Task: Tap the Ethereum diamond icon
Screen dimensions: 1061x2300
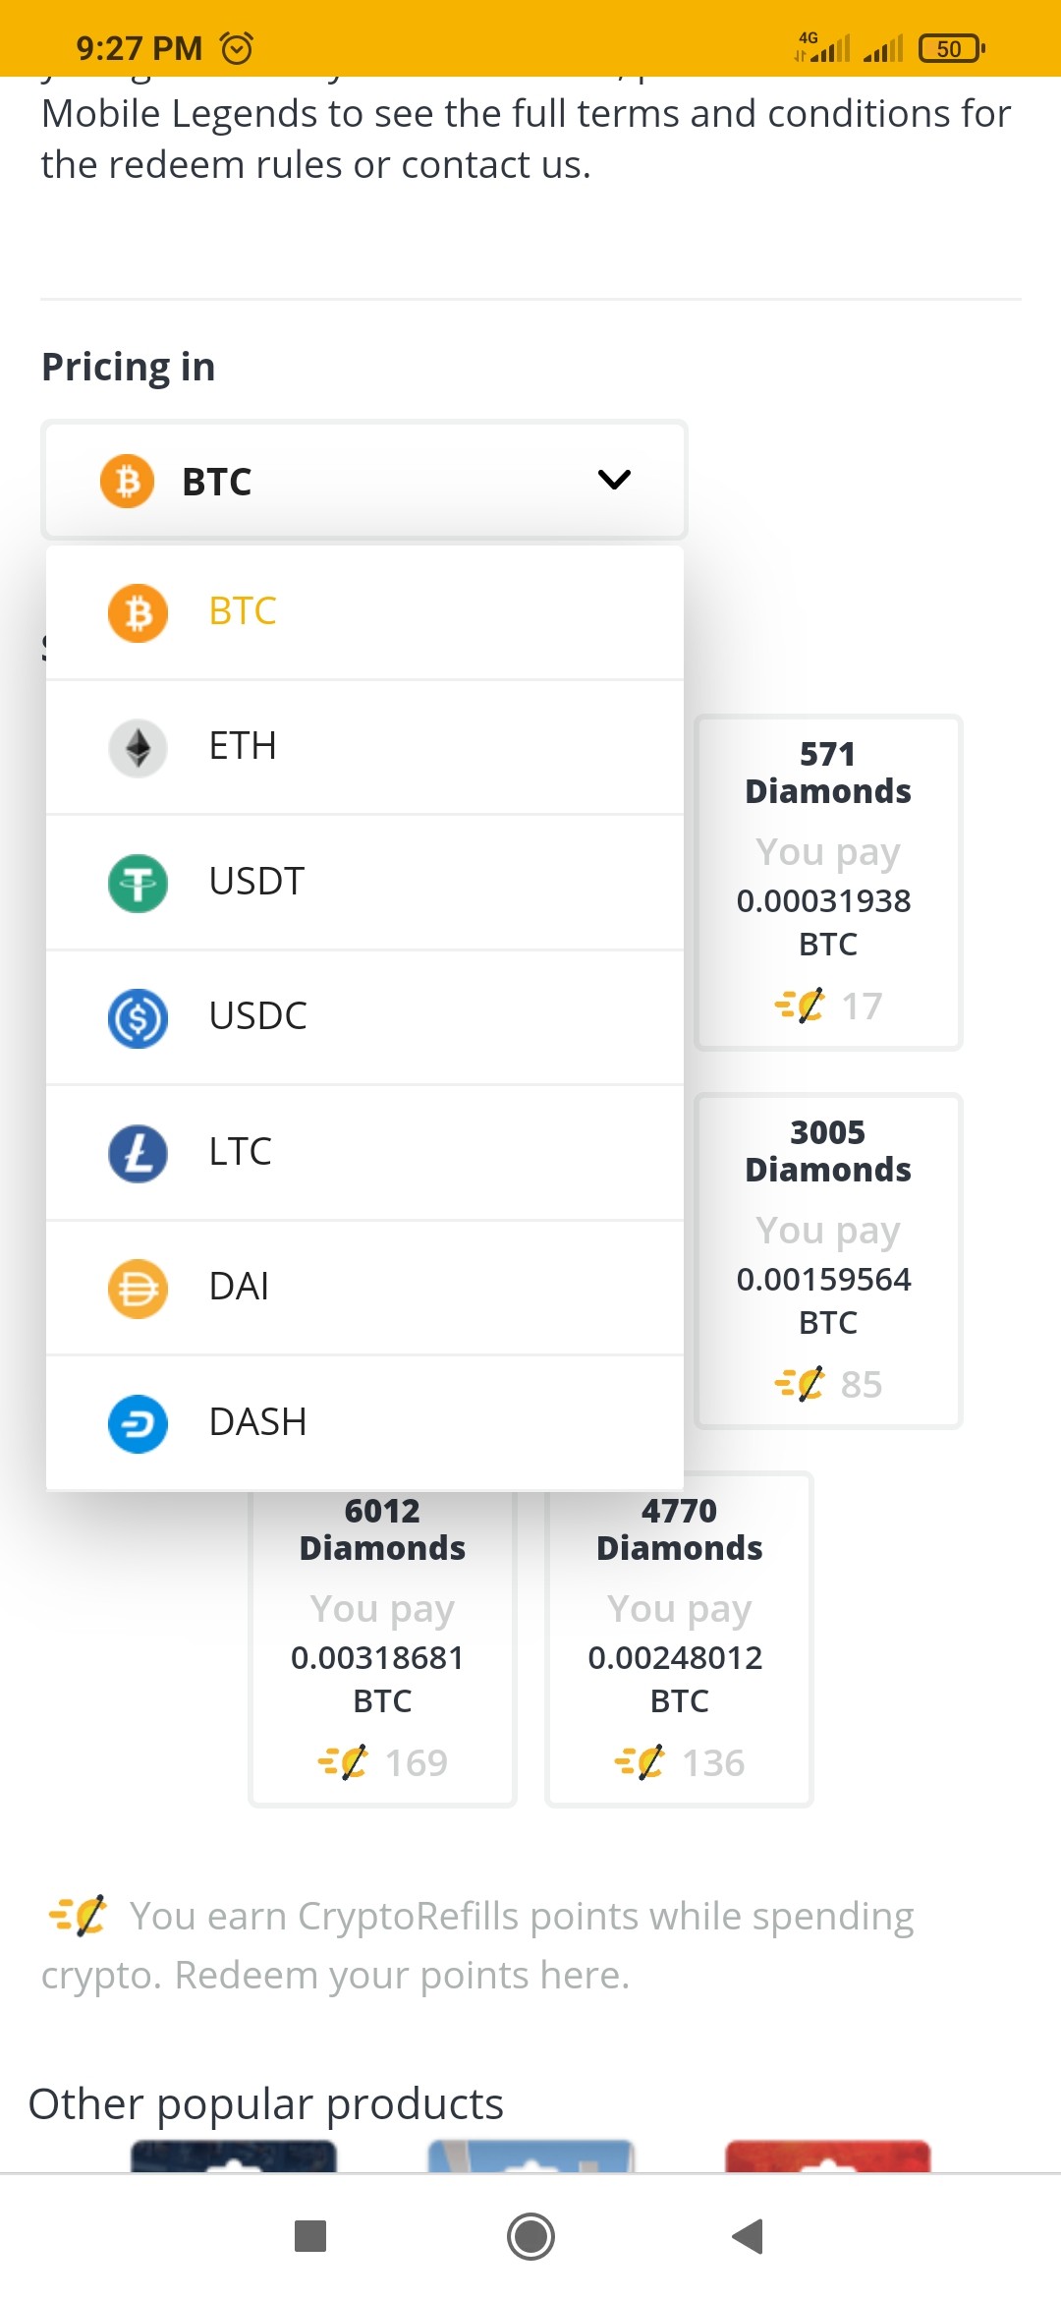Action: [138, 748]
